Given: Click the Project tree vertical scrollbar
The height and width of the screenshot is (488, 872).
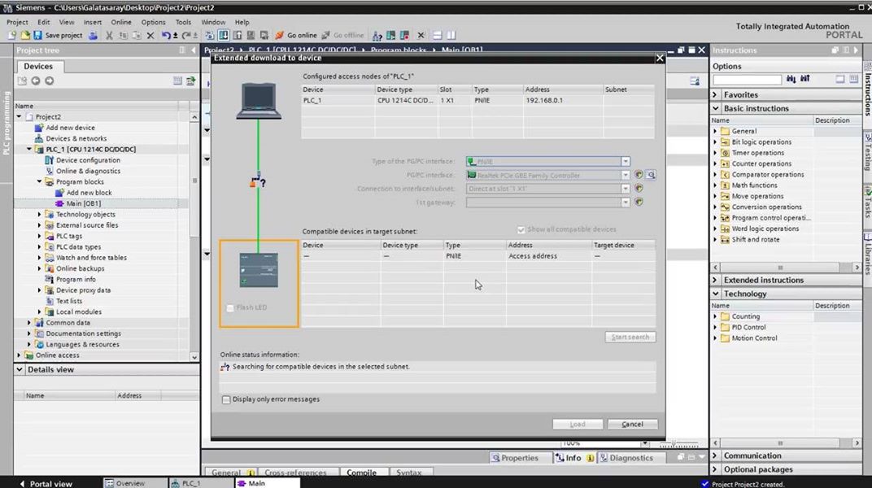Looking at the screenshot, I should tap(194, 236).
